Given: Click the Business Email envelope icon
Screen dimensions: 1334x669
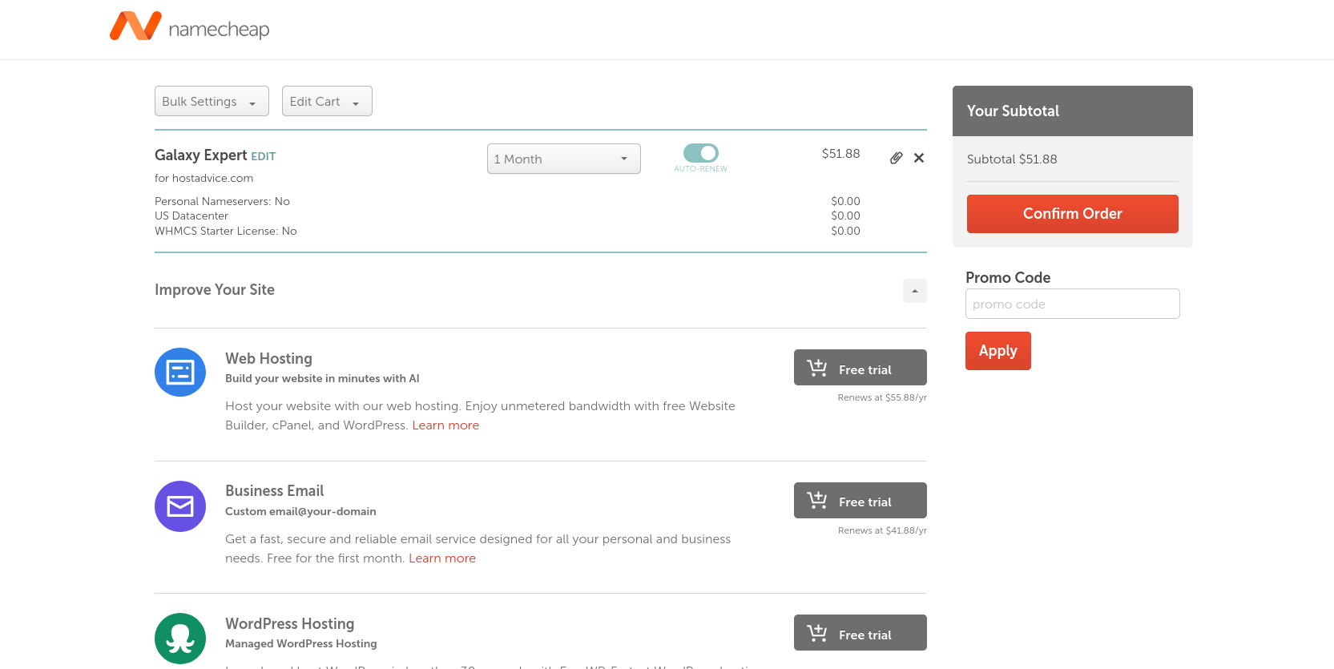Looking at the screenshot, I should coord(180,506).
